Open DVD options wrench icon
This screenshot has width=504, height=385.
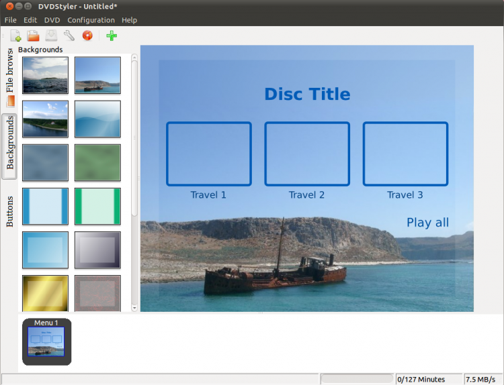[x=69, y=36]
